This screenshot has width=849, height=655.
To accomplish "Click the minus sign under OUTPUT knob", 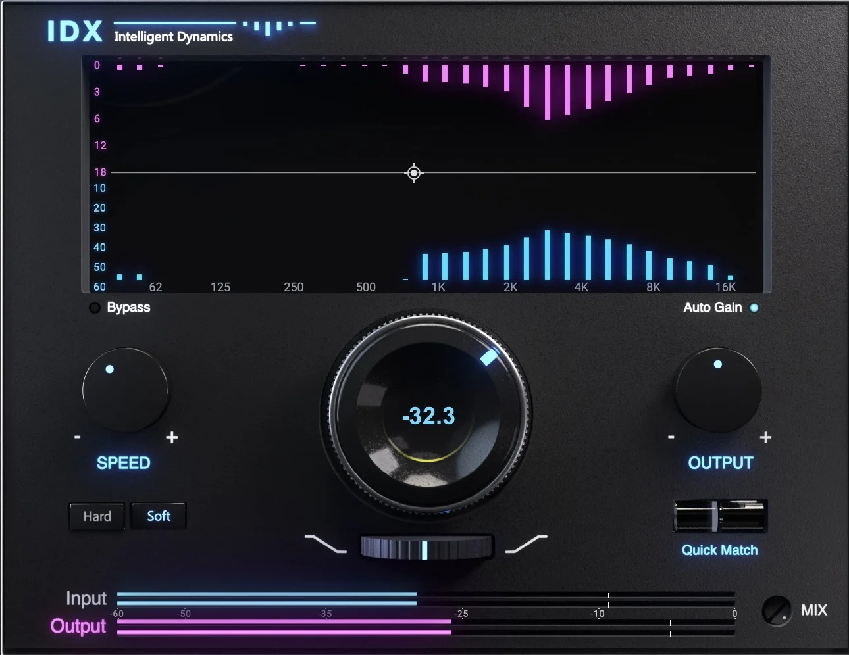I will pyautogui.click(x=671, y=437).
